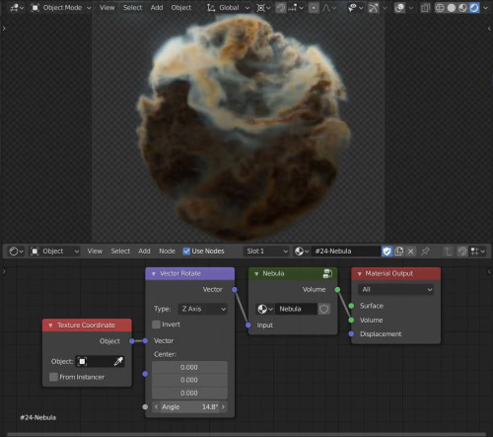This screenshot has width=493, height=437.
Task: Decrease Angle with the left arrow
Action: (x=156, y=407)
